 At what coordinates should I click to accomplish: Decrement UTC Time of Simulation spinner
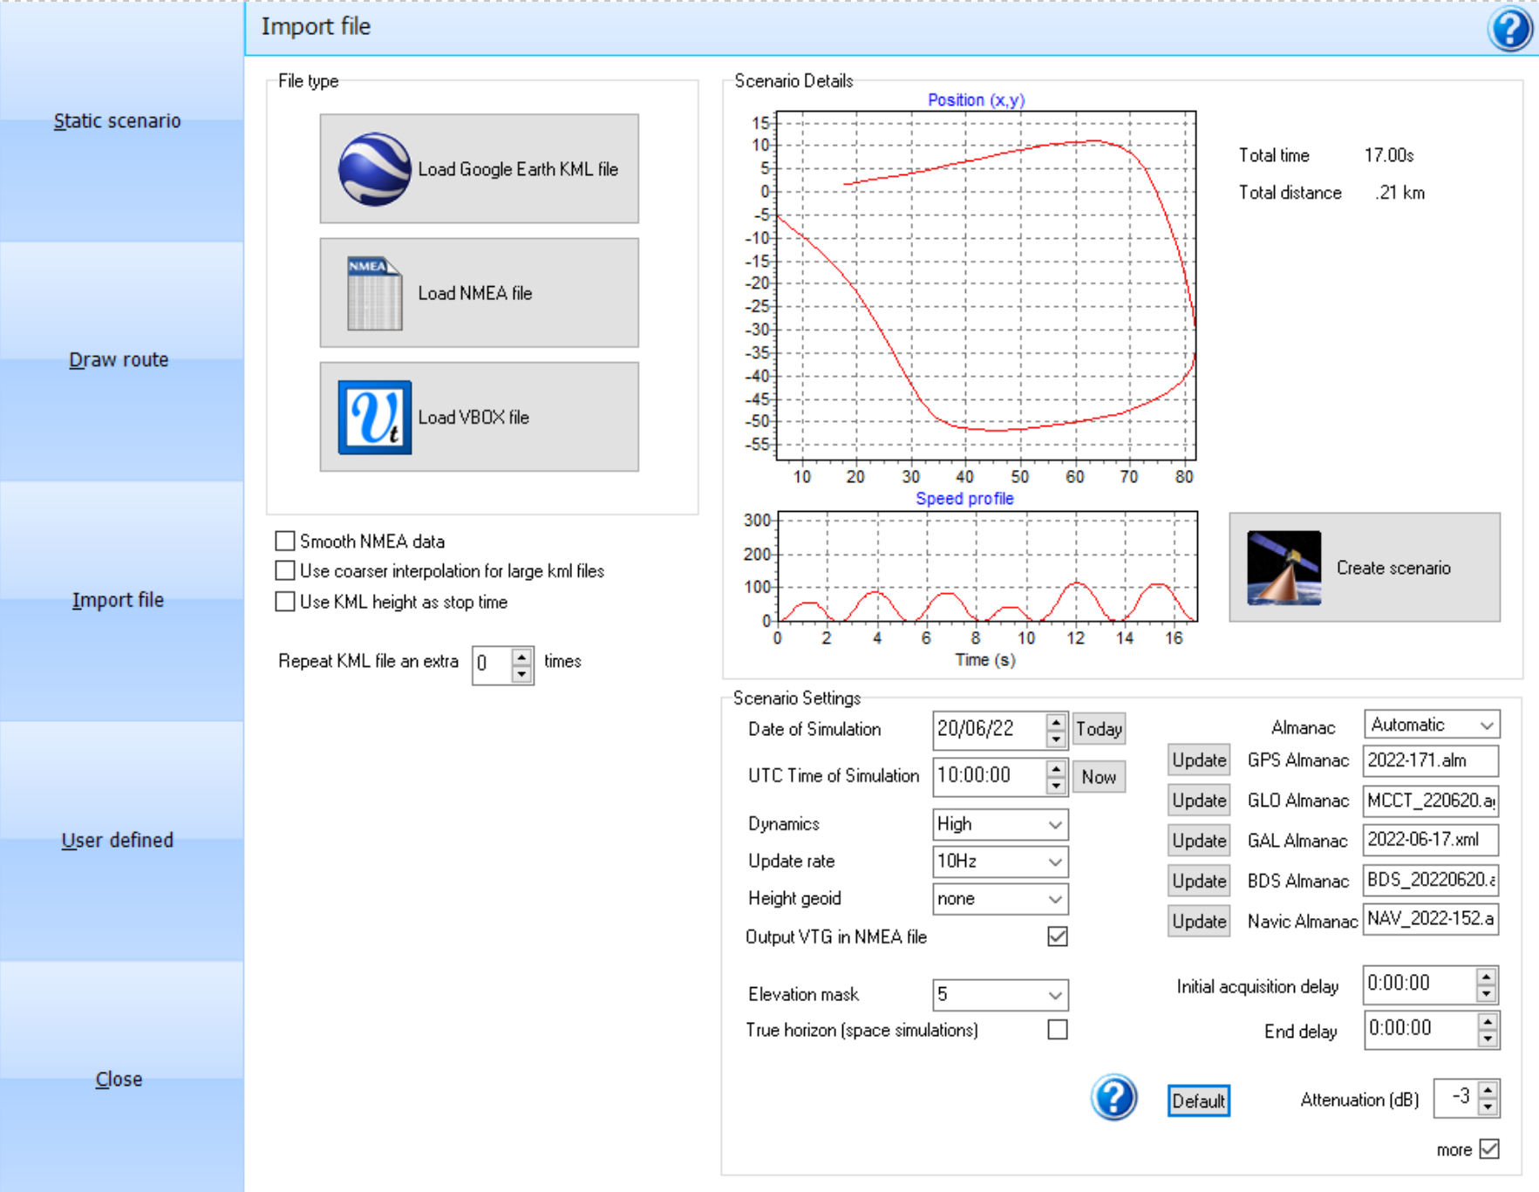click(x=1056, y=786)
